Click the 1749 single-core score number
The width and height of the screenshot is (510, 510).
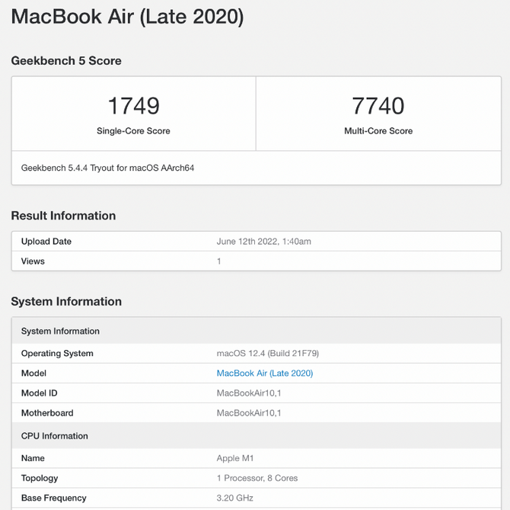click(133, 106)
